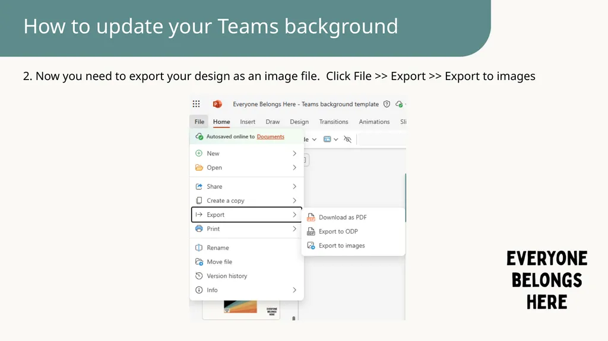Screen dimensions: 608x341
Task: Click the Version history clock icon
Action: point(199,276)
